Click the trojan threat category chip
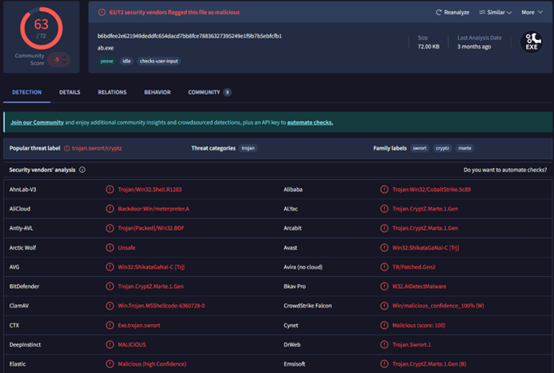 pyautogui.click(x=248, y=148)
